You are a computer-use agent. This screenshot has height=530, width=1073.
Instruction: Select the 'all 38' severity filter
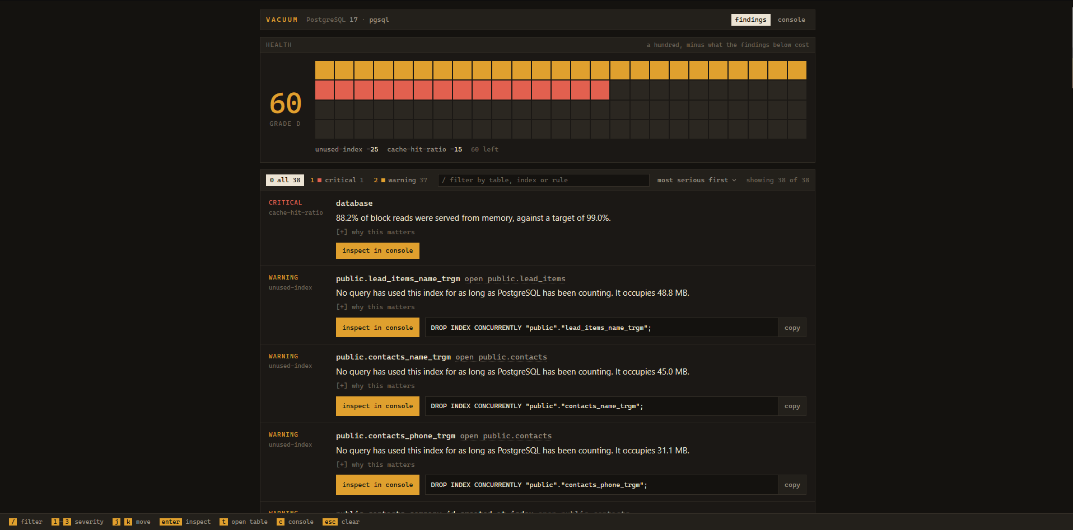tap(285, 180)
